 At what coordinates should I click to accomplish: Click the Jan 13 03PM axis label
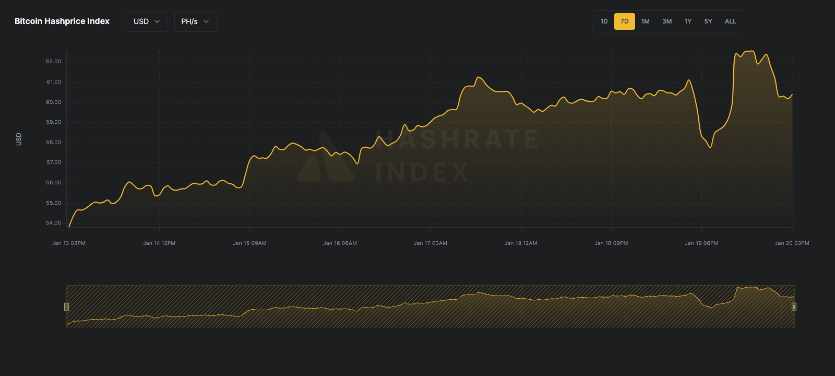(x=69, y=243)
